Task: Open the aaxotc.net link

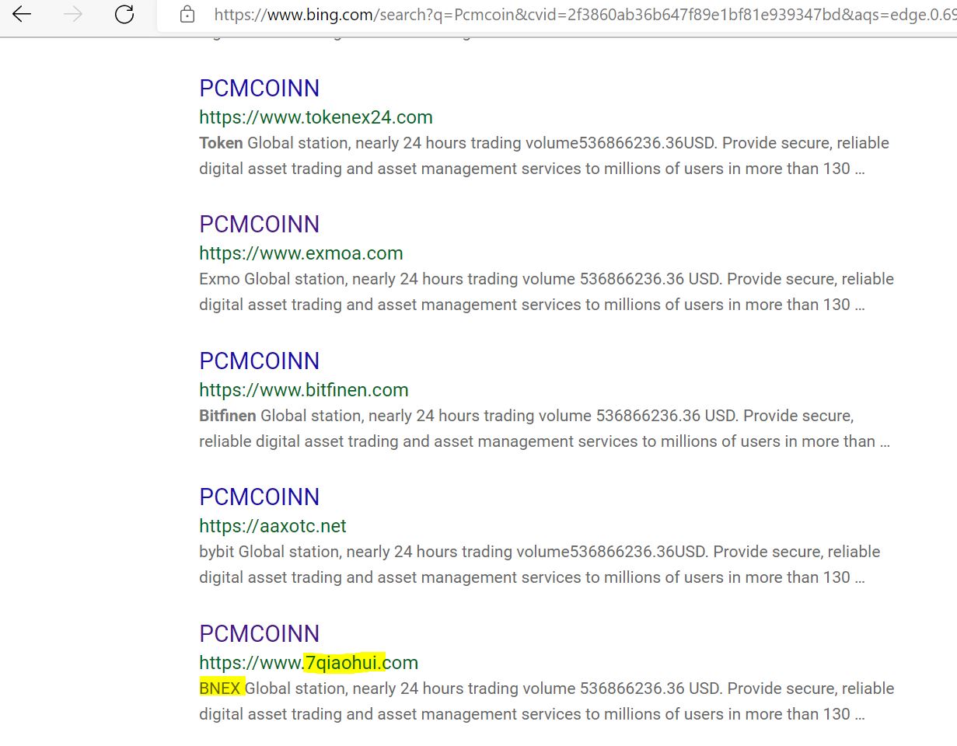Action: click(x=273, y=526)
